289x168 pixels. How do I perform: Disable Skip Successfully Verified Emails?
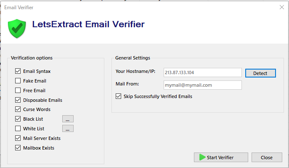pos(119,96)
